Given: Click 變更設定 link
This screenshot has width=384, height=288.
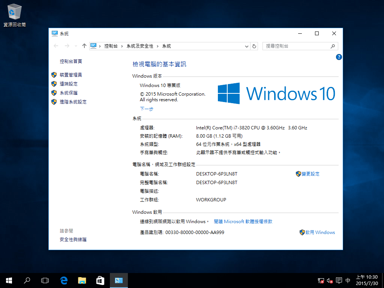Looking at the screenshot, I should (x=310, y=174).
